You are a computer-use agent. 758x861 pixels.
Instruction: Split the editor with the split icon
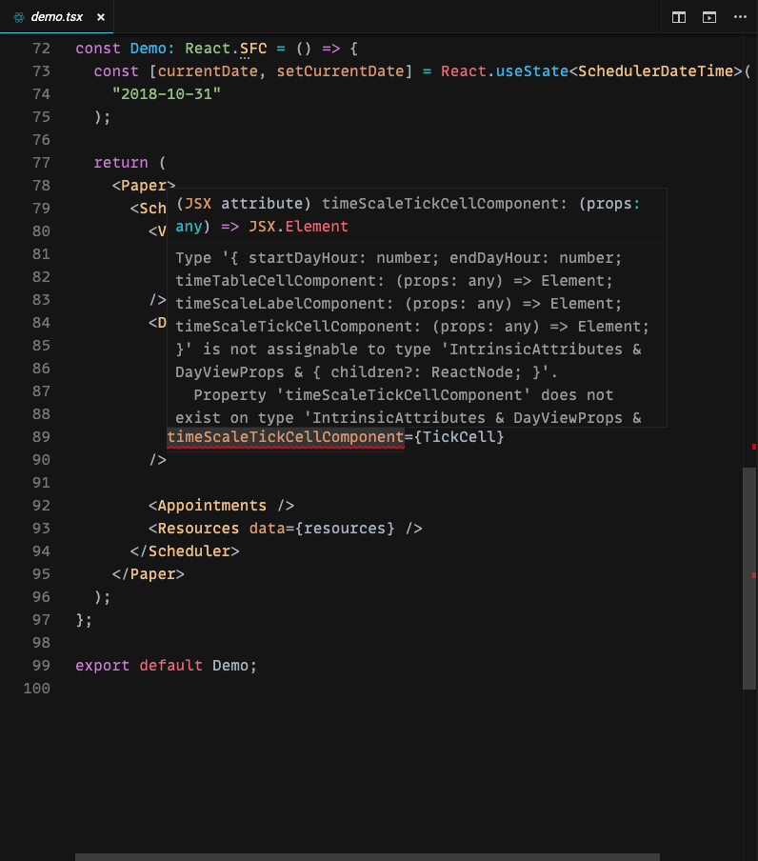[679, 17]
